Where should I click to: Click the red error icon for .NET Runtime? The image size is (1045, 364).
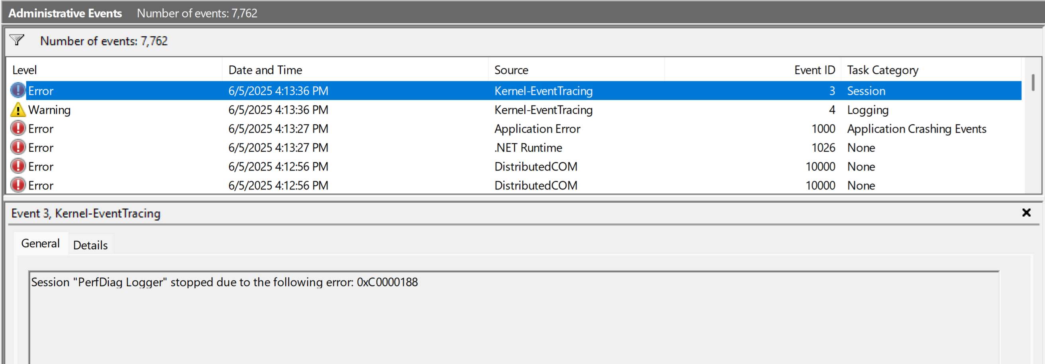(x=18, y=147)
